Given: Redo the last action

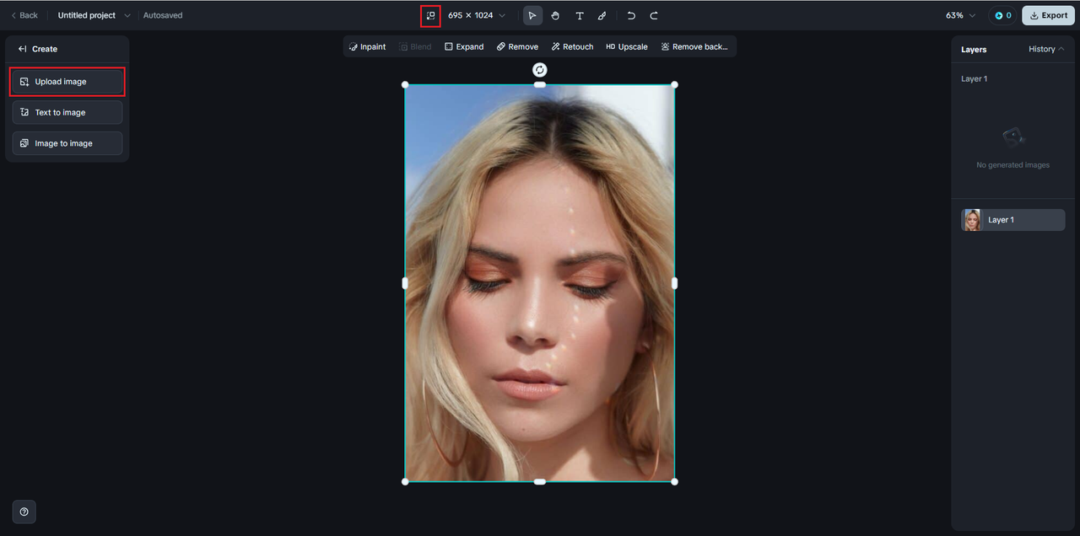Looking at the screenshot, I should (x=654, y=15).
